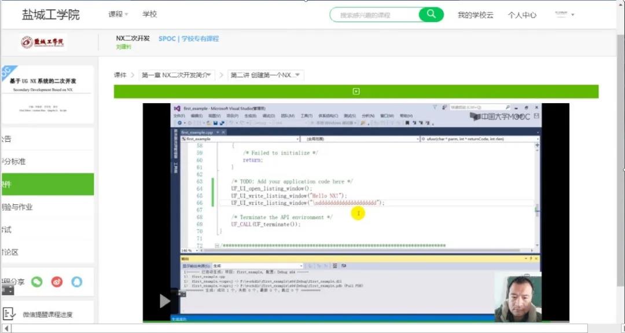Click the course search input field
Viewport: 625px width, 333px height.
[376, 15]
